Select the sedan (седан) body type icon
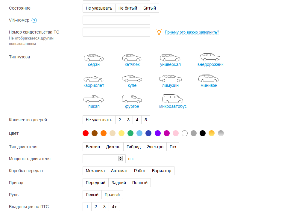 tap(94, 58)
